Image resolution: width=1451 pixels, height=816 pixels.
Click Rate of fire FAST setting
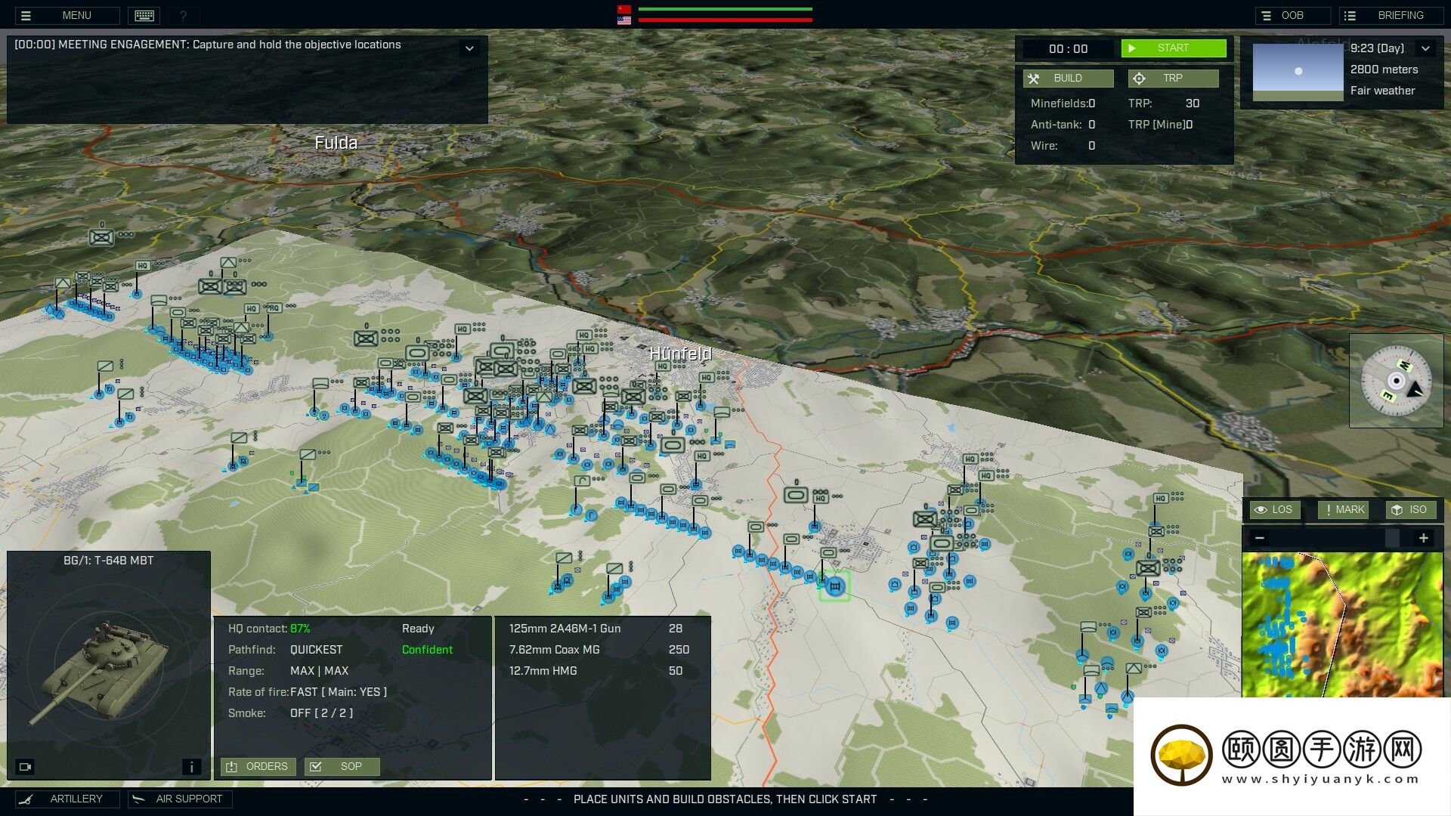point(339,692)
